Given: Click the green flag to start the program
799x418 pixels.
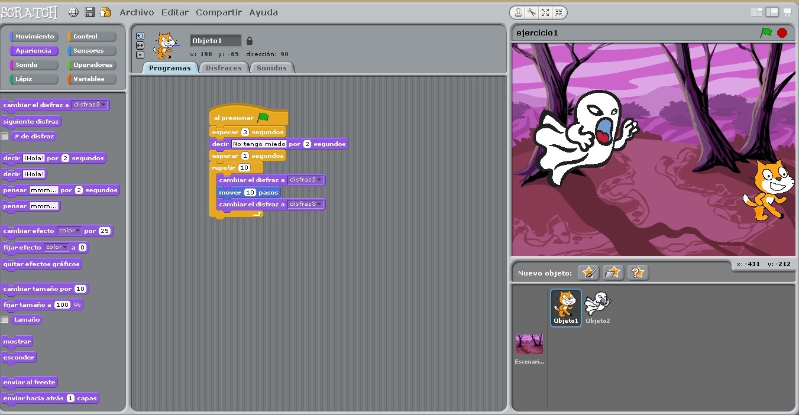Looking at the screenshot, I should point(766,33).
